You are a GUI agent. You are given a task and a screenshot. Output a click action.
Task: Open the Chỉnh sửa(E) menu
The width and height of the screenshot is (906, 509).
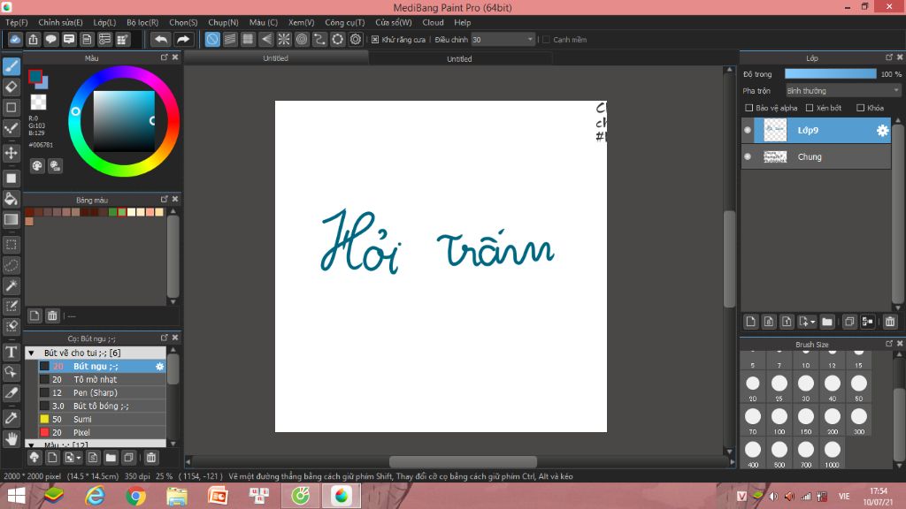[61, 22]
